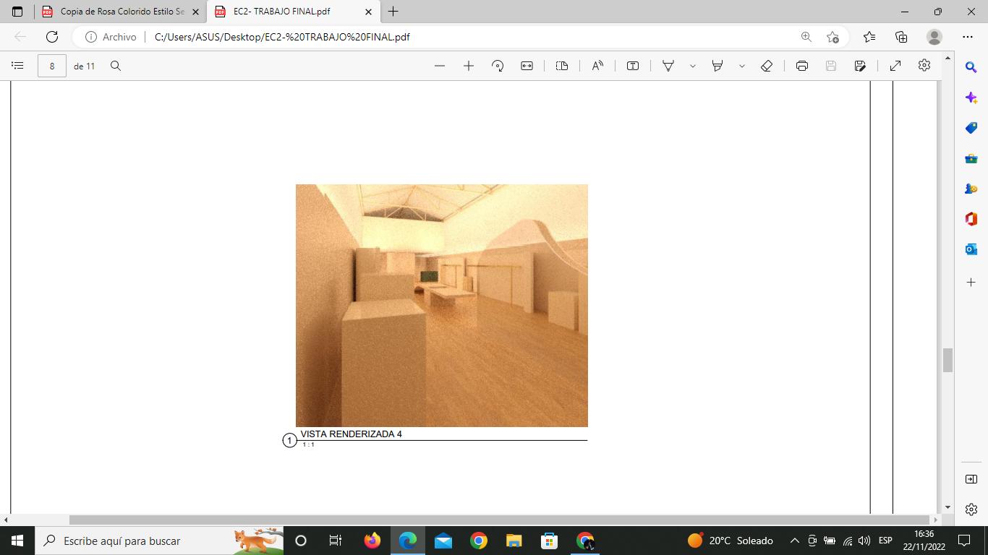This screenshot has width=988, height=555.
Task: Zoom out of the PDF page
Action: pos(440,66)
